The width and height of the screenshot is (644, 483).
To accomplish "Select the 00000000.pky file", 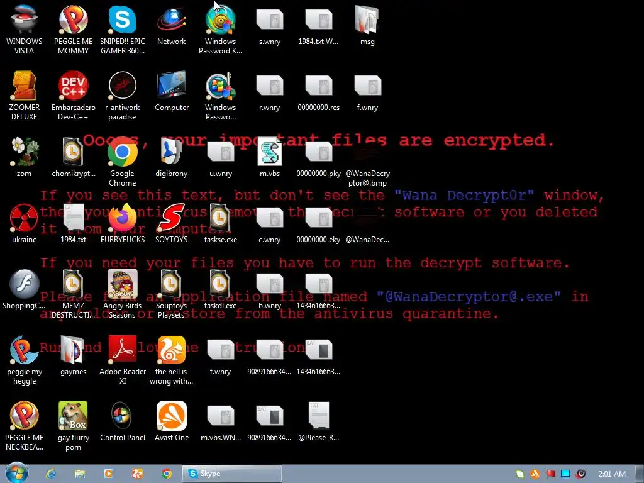I will click(318, 157).
